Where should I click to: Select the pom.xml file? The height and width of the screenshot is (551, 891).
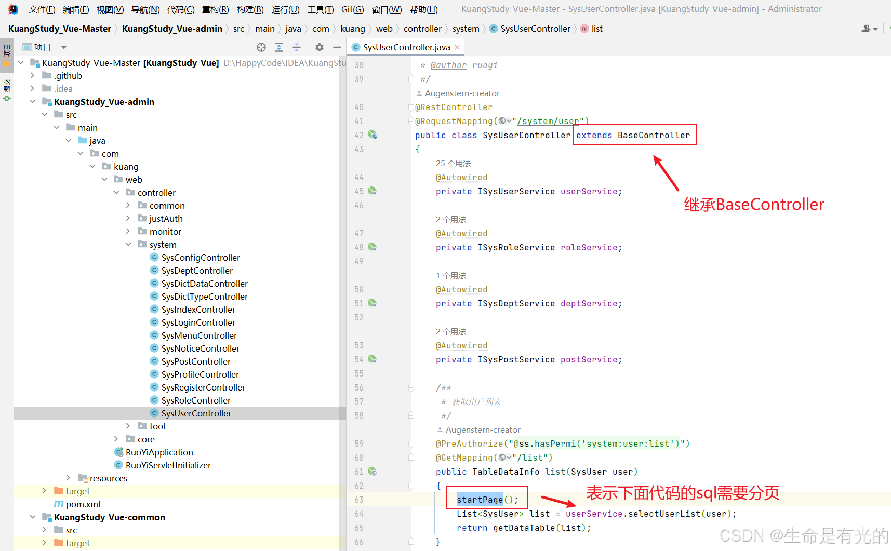point(77,504)
